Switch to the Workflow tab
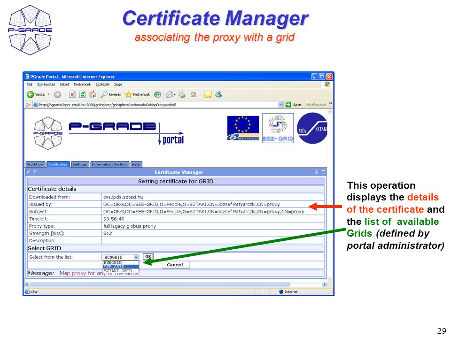 35,164
